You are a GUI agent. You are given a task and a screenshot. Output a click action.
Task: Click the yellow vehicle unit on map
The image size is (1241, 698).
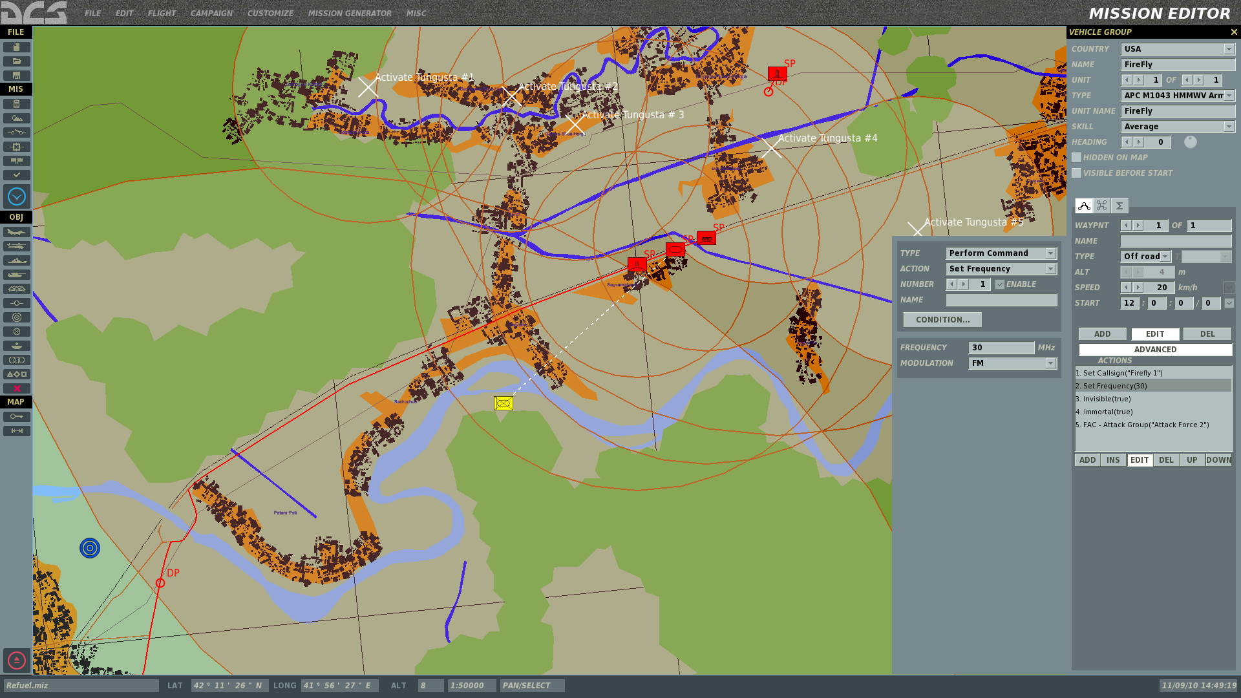[x=504, y=403]
